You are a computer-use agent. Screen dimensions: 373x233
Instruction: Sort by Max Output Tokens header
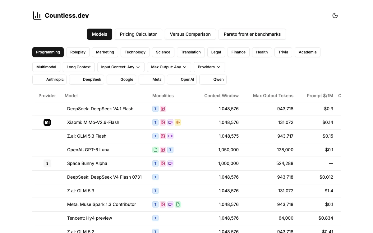coord(273,96)
